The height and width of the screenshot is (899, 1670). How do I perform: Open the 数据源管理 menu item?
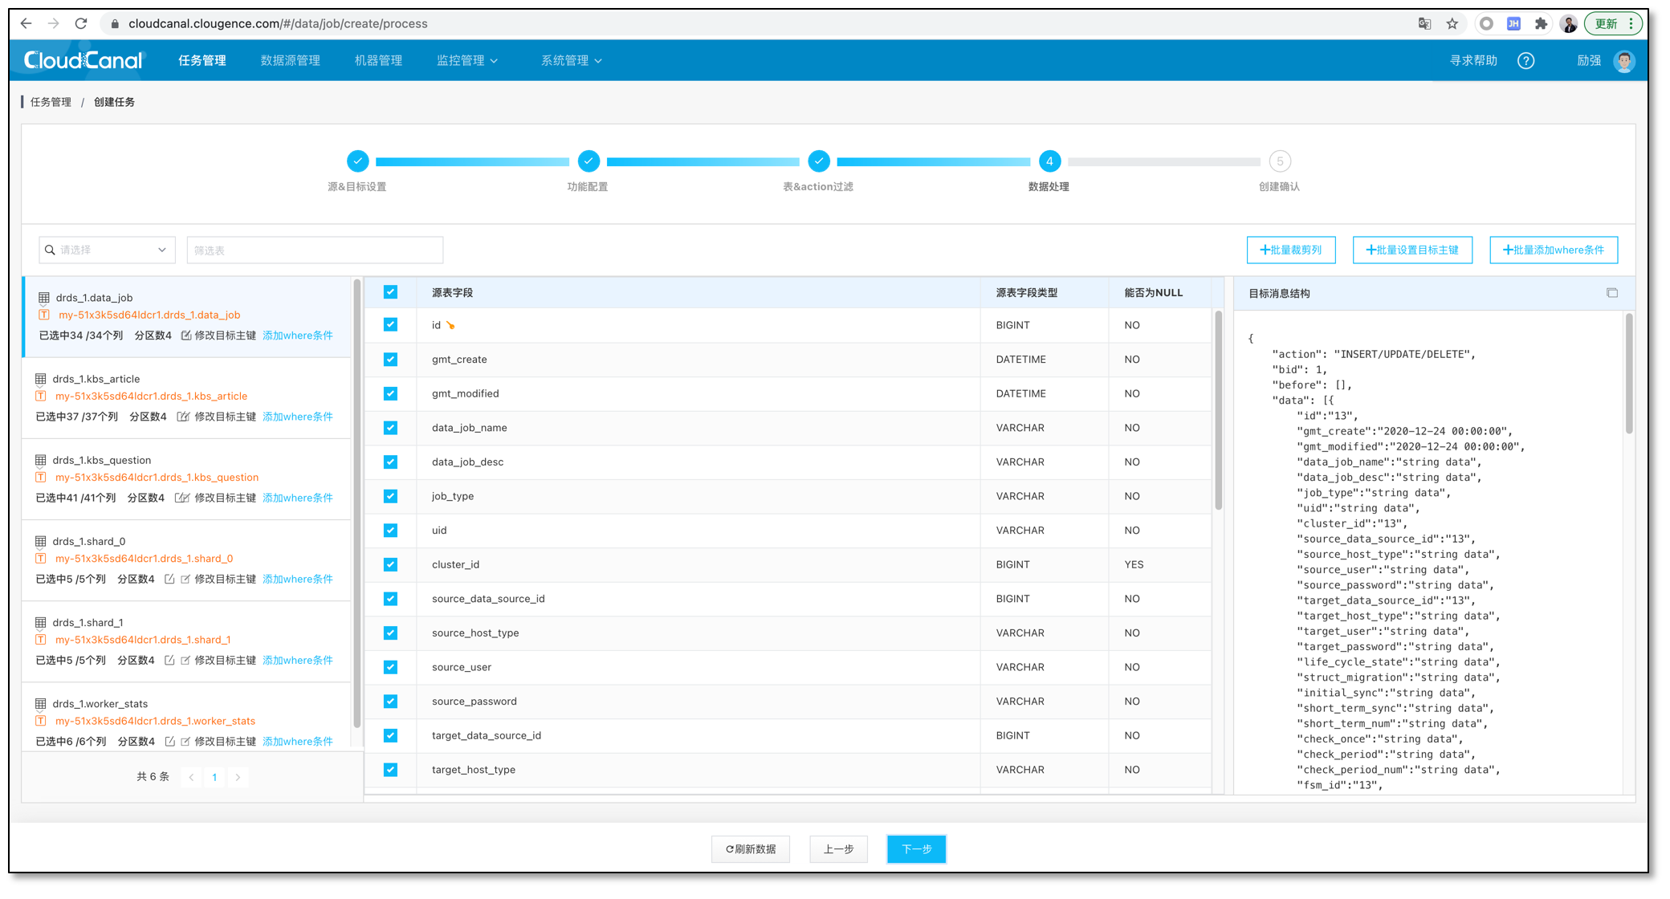tap(290, 61)
